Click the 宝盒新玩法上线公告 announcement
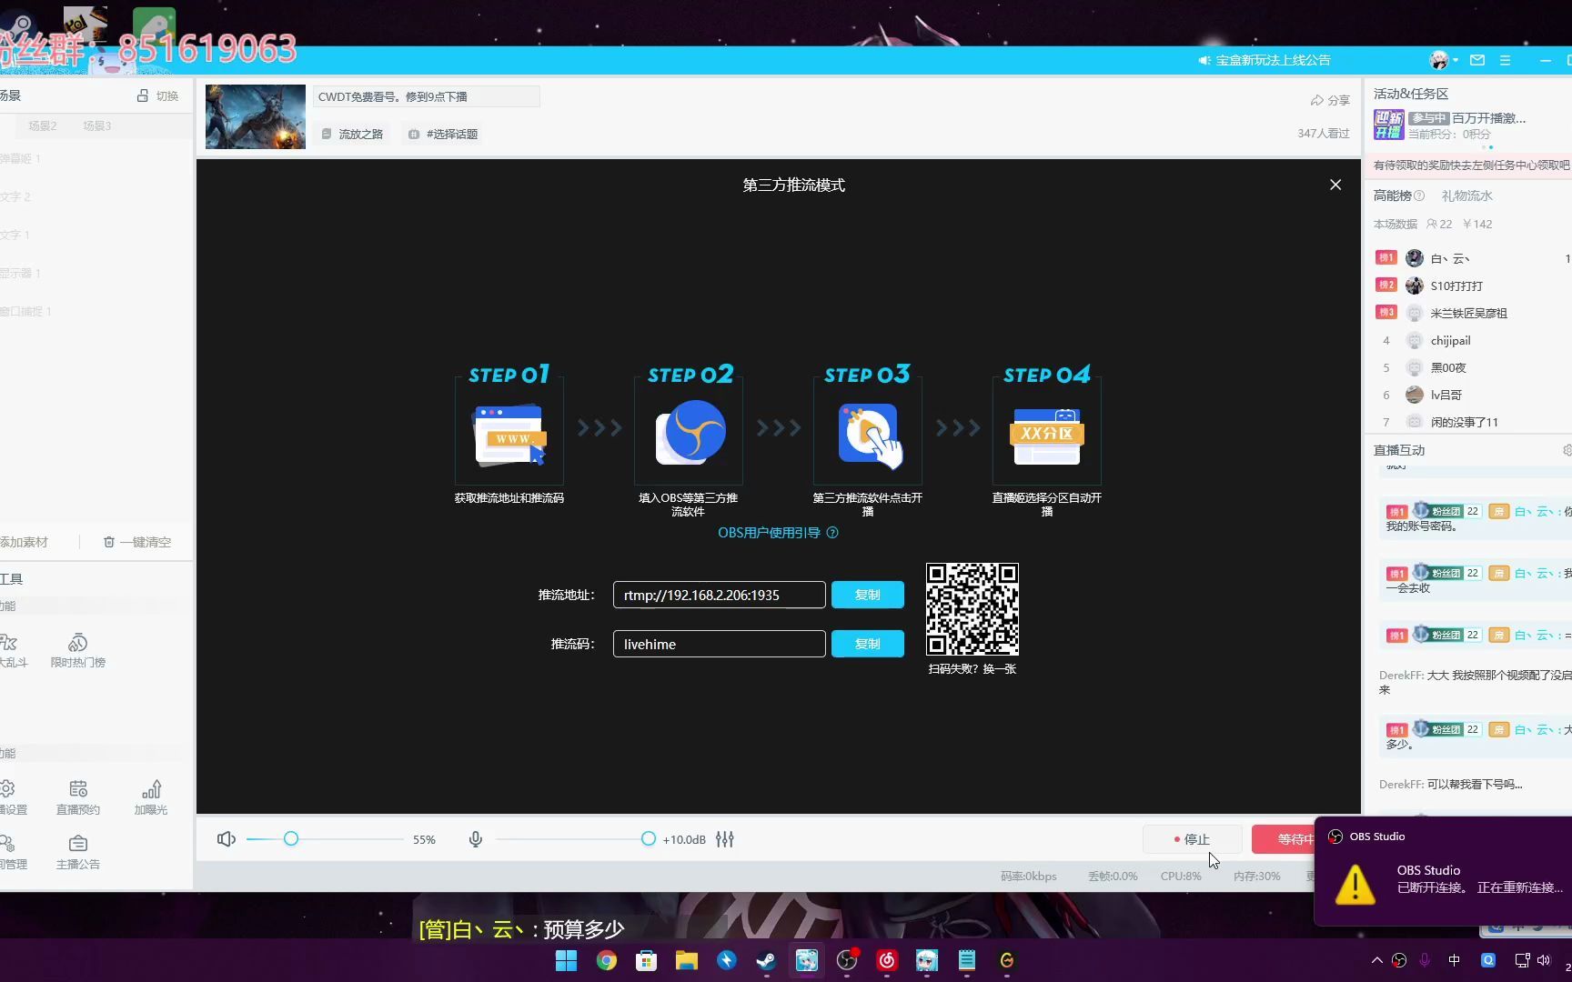This screenshot has height=982, width=1572. point(1265,60)
